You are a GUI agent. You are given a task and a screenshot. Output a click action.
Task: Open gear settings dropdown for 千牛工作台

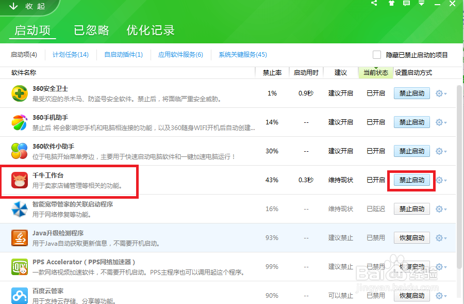(x=441, y=180)
